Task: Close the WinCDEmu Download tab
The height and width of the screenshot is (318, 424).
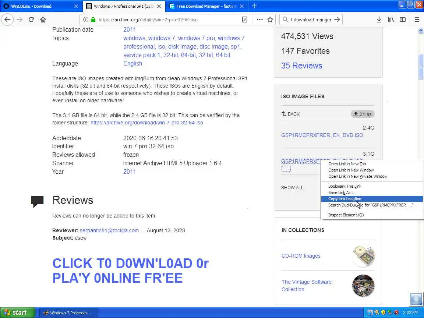Action: (76, 6)
